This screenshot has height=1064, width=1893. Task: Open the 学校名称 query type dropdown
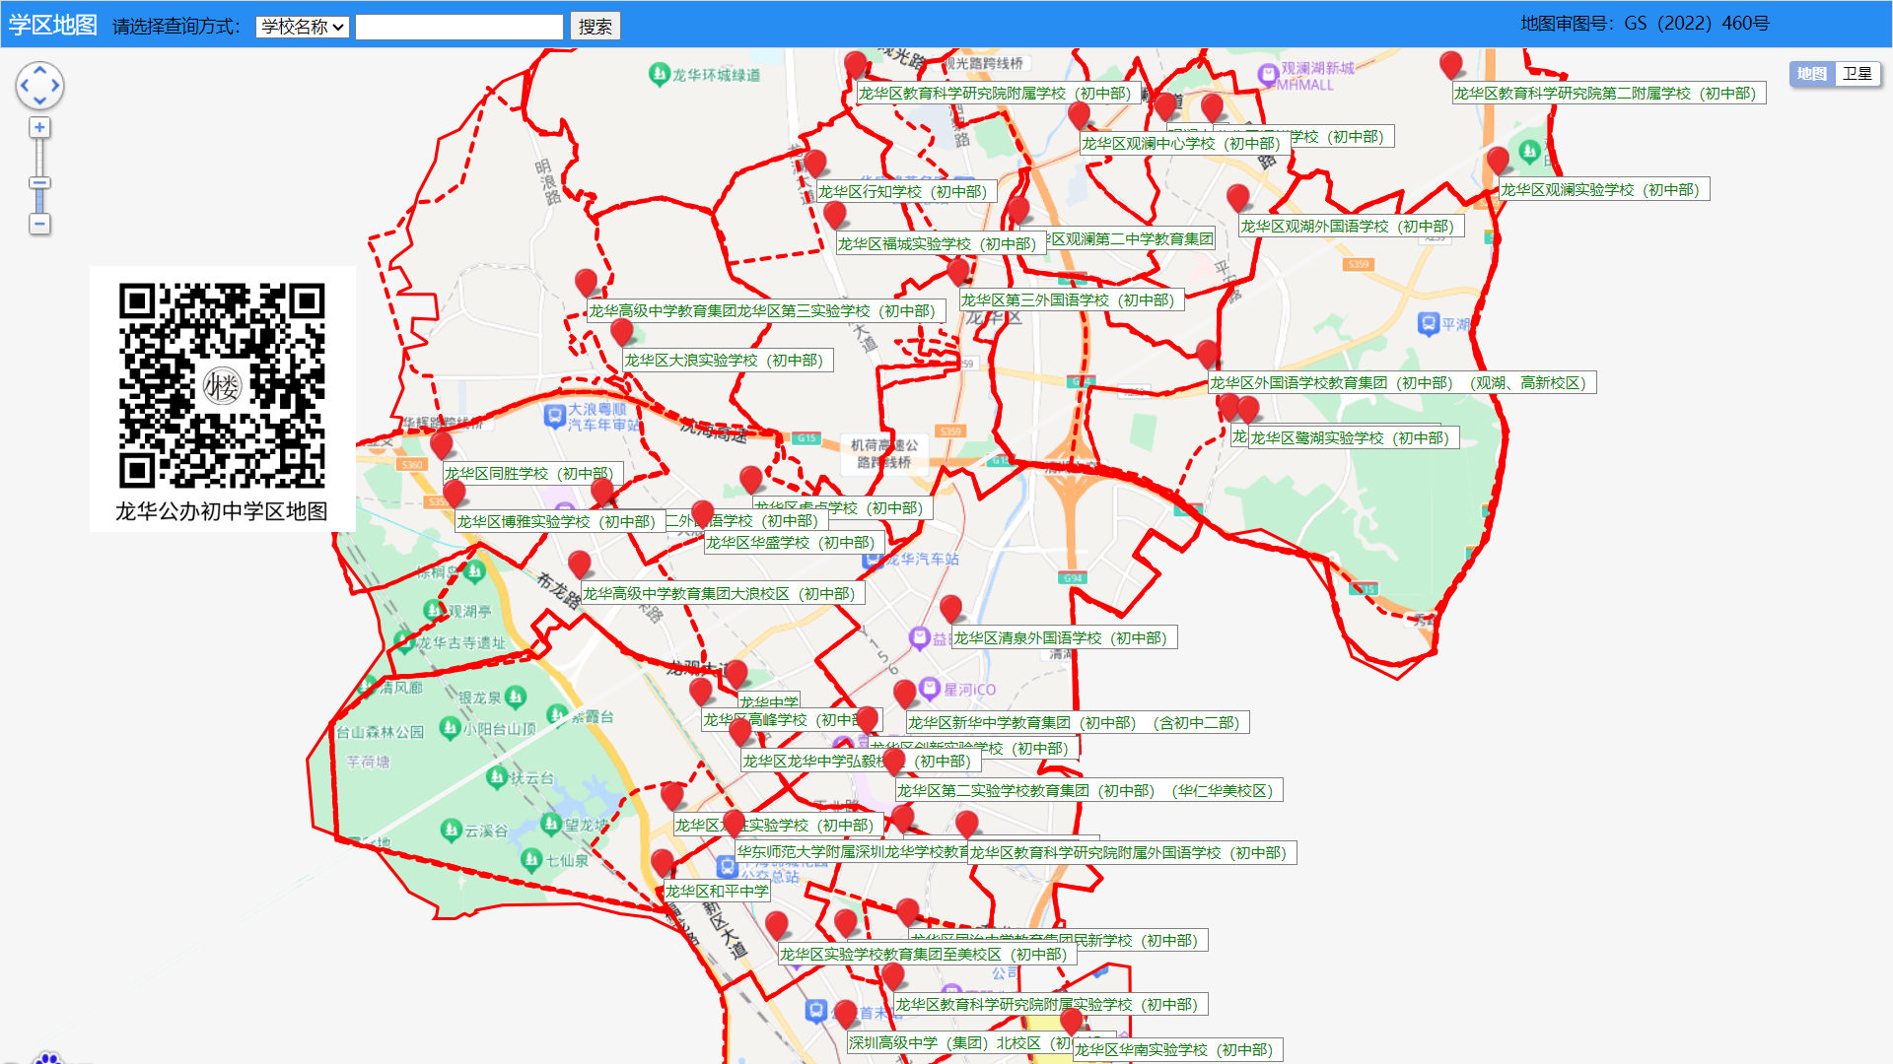click(303, 27)
